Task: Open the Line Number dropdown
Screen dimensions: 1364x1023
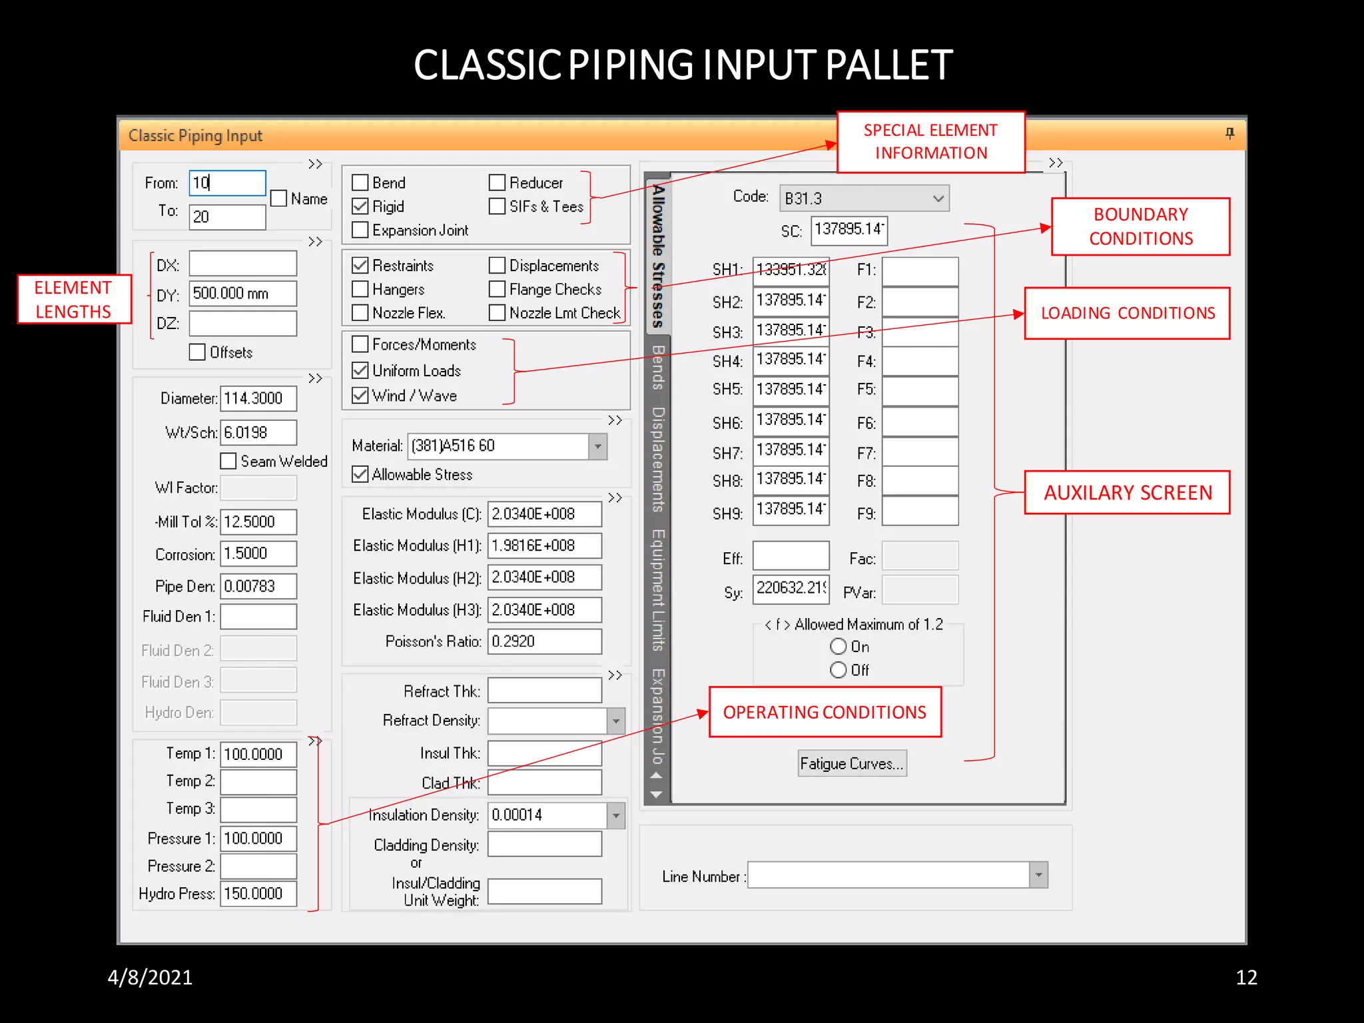Action: pyautogui.click(x=1038, y=875)
